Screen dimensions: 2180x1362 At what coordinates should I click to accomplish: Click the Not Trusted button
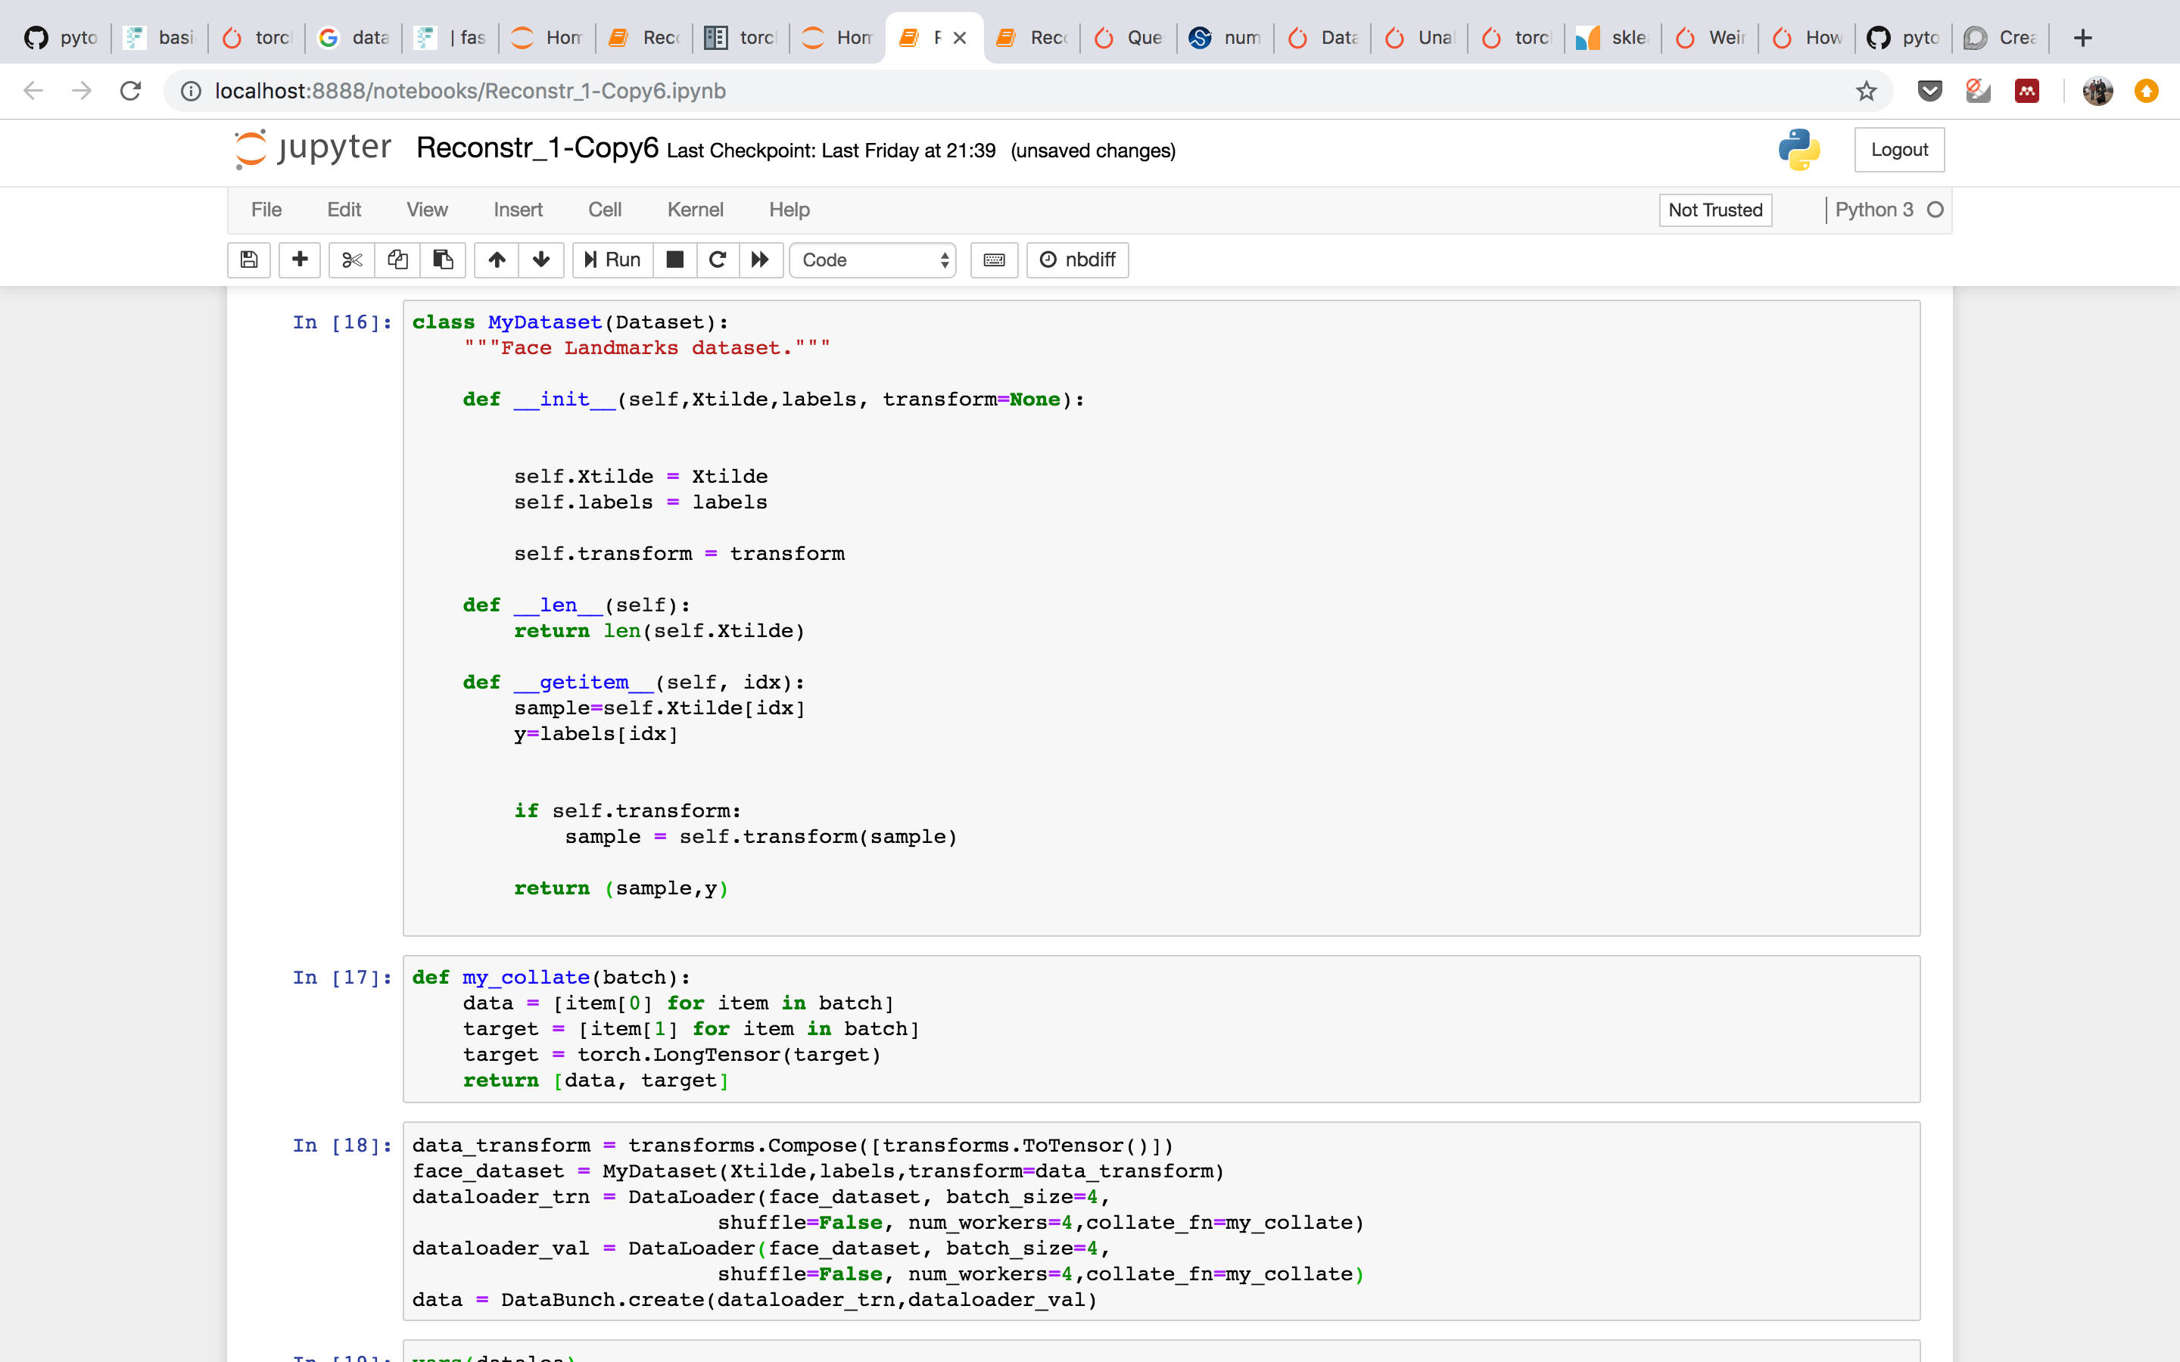pos(1715,210)
